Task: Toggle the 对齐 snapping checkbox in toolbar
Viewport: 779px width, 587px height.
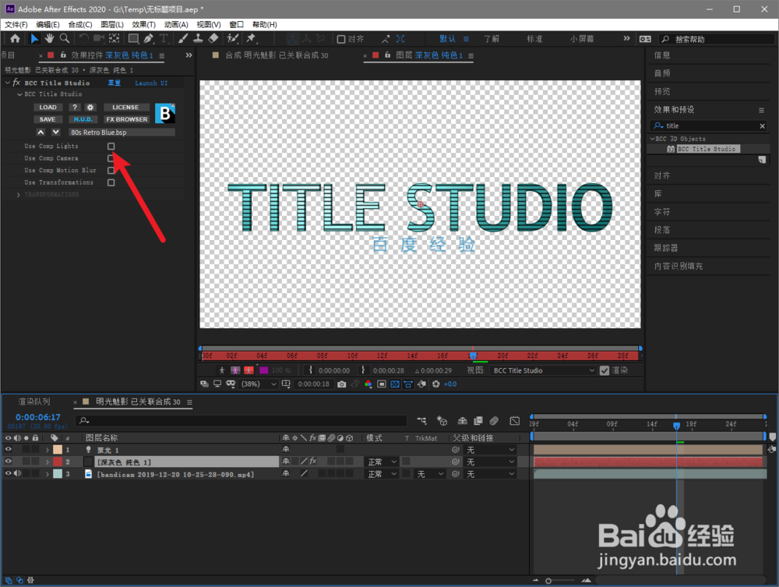Action: click(341, 39)
